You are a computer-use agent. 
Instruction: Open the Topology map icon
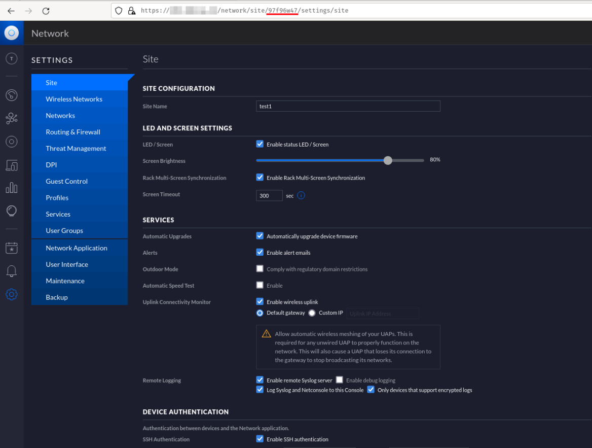point(11,119)
